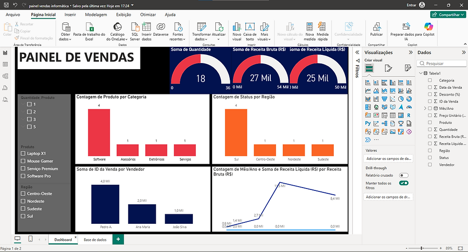
Task: Click the Software bar in Categoria chart
Action: point(99,132)
